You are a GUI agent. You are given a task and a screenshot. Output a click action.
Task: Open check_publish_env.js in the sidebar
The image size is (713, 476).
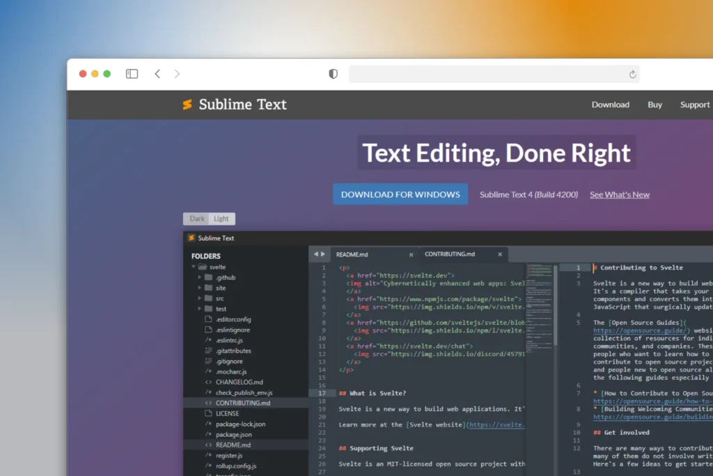coord(246,392)
